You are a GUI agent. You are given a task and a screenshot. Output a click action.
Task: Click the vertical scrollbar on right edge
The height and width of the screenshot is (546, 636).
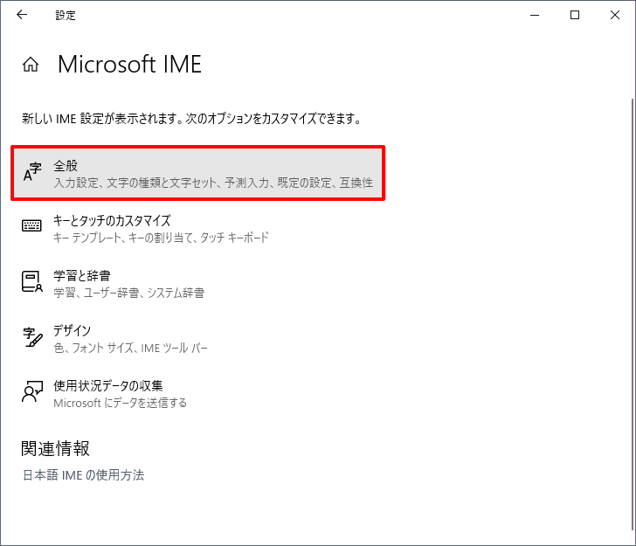pos(633,314)
